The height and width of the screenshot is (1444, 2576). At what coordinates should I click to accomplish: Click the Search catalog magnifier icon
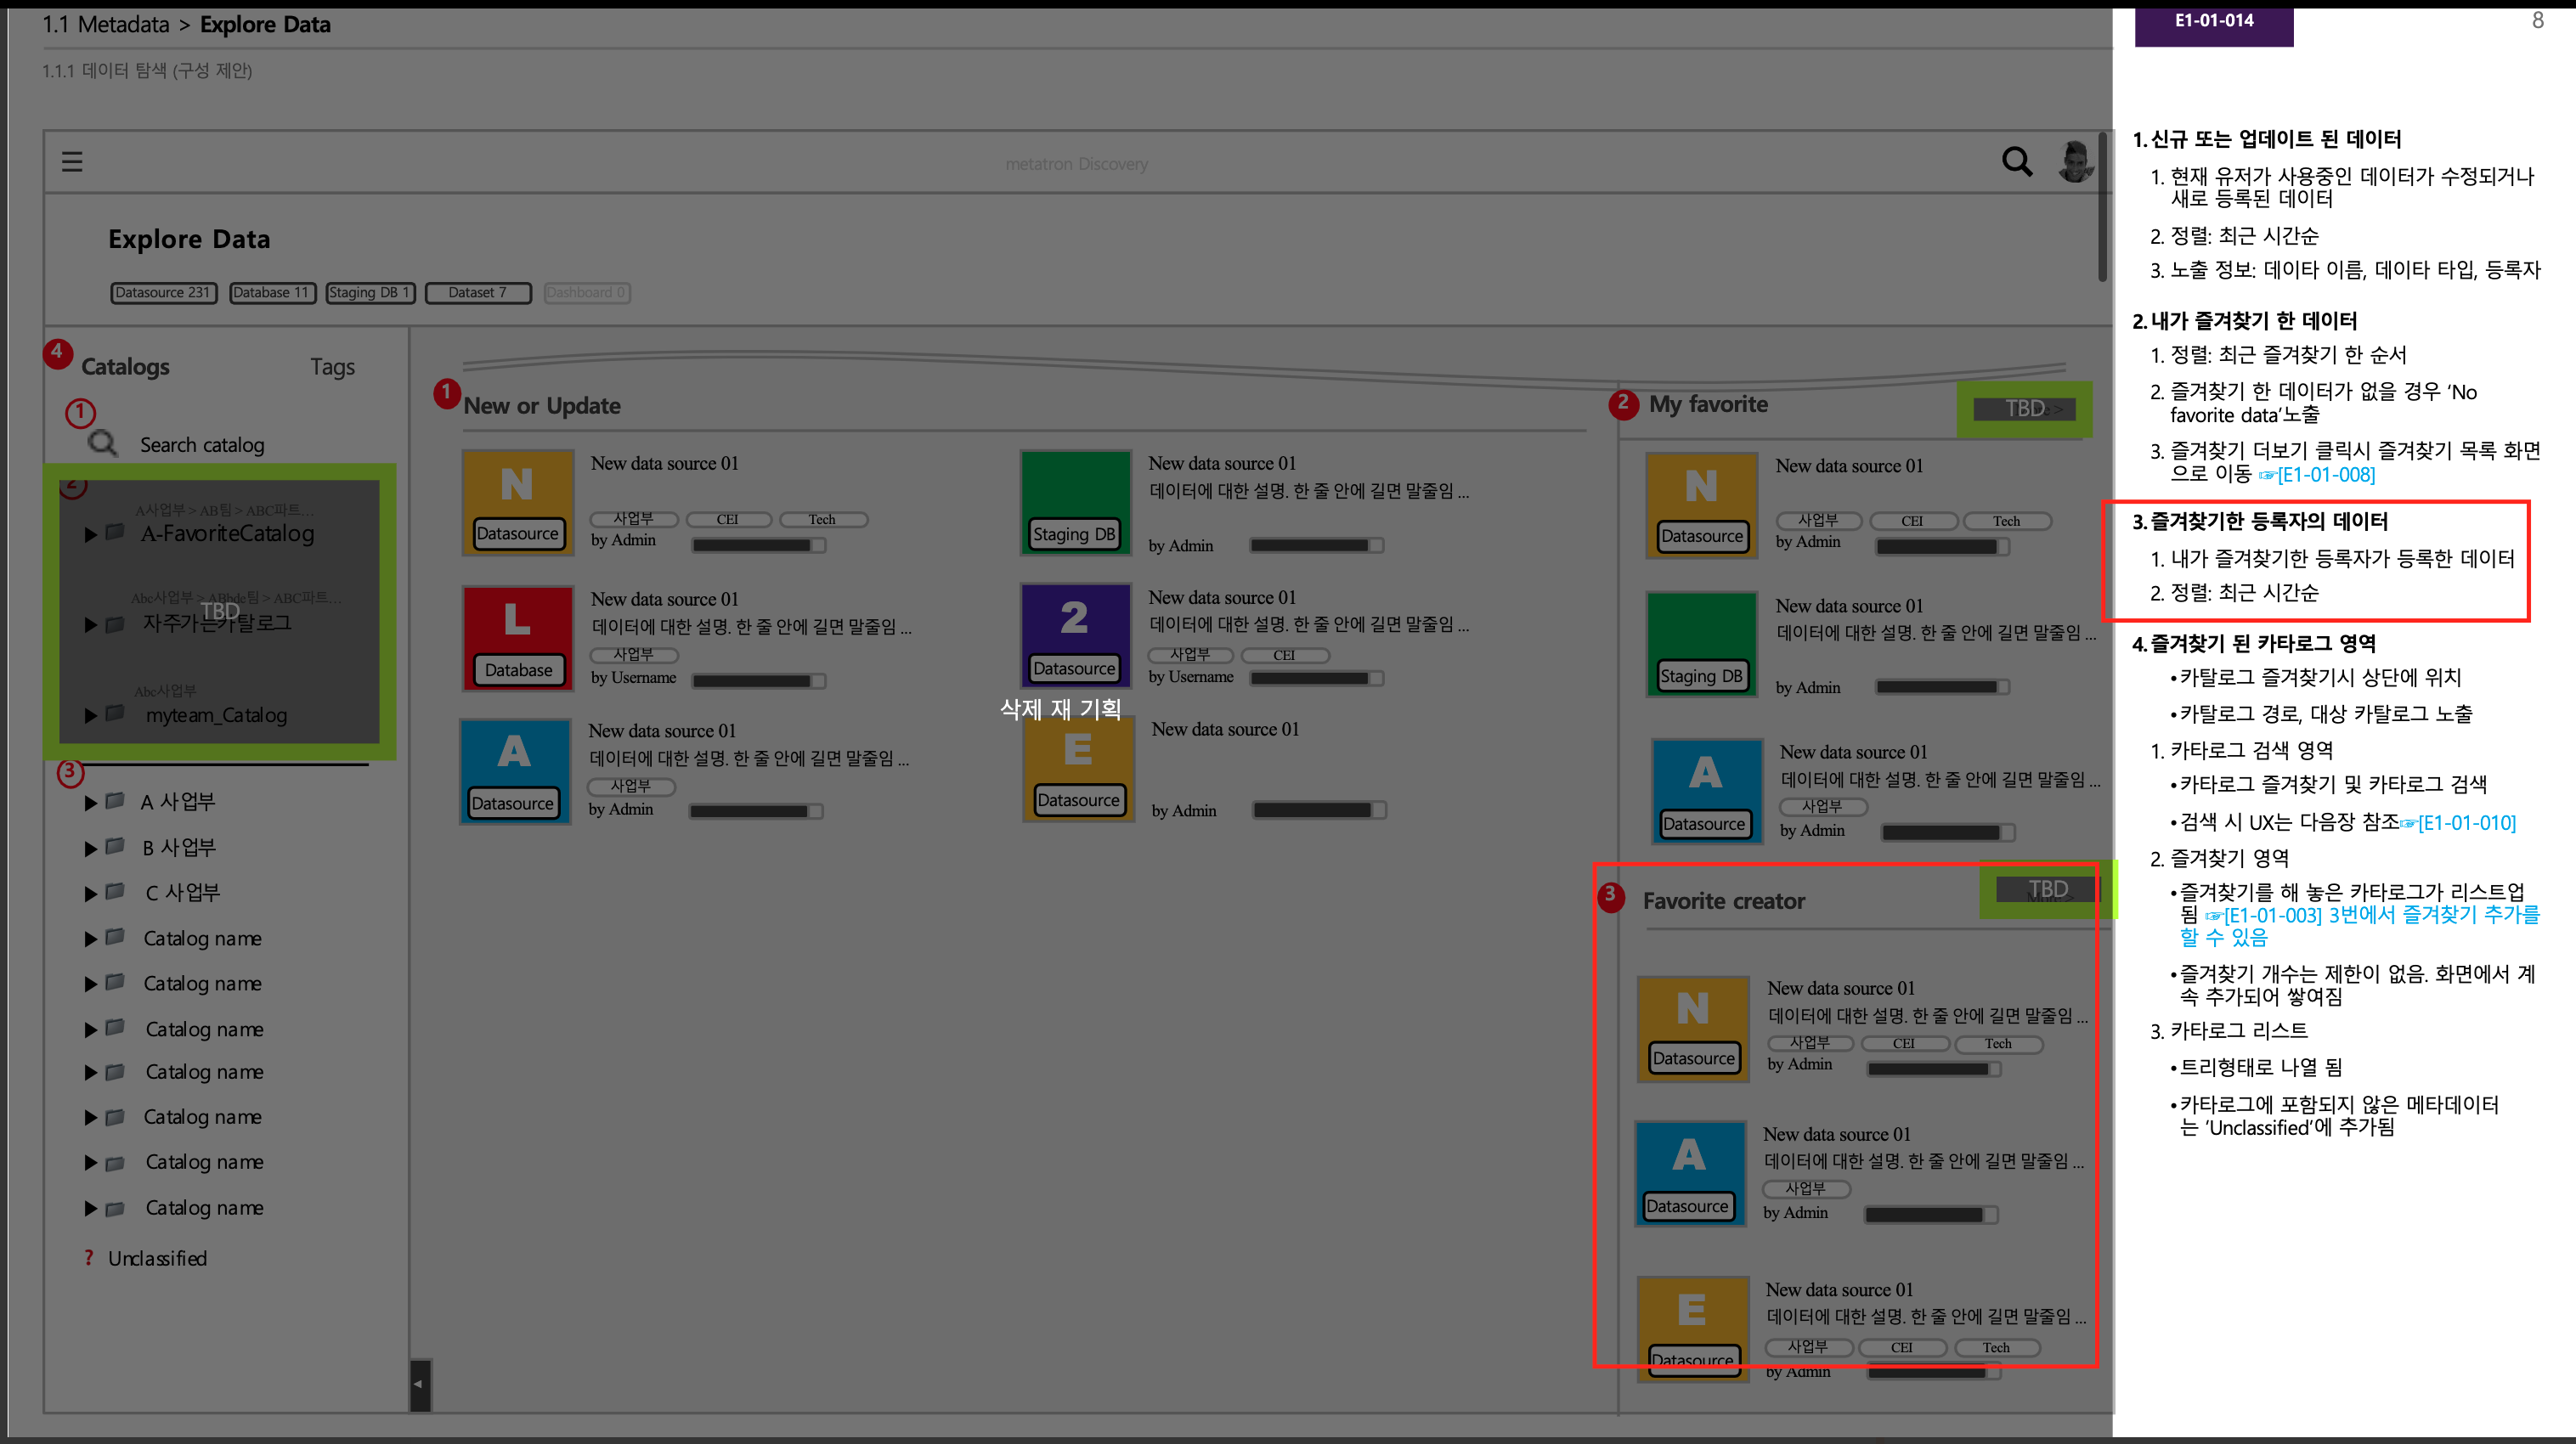click(x=103, y=444)
